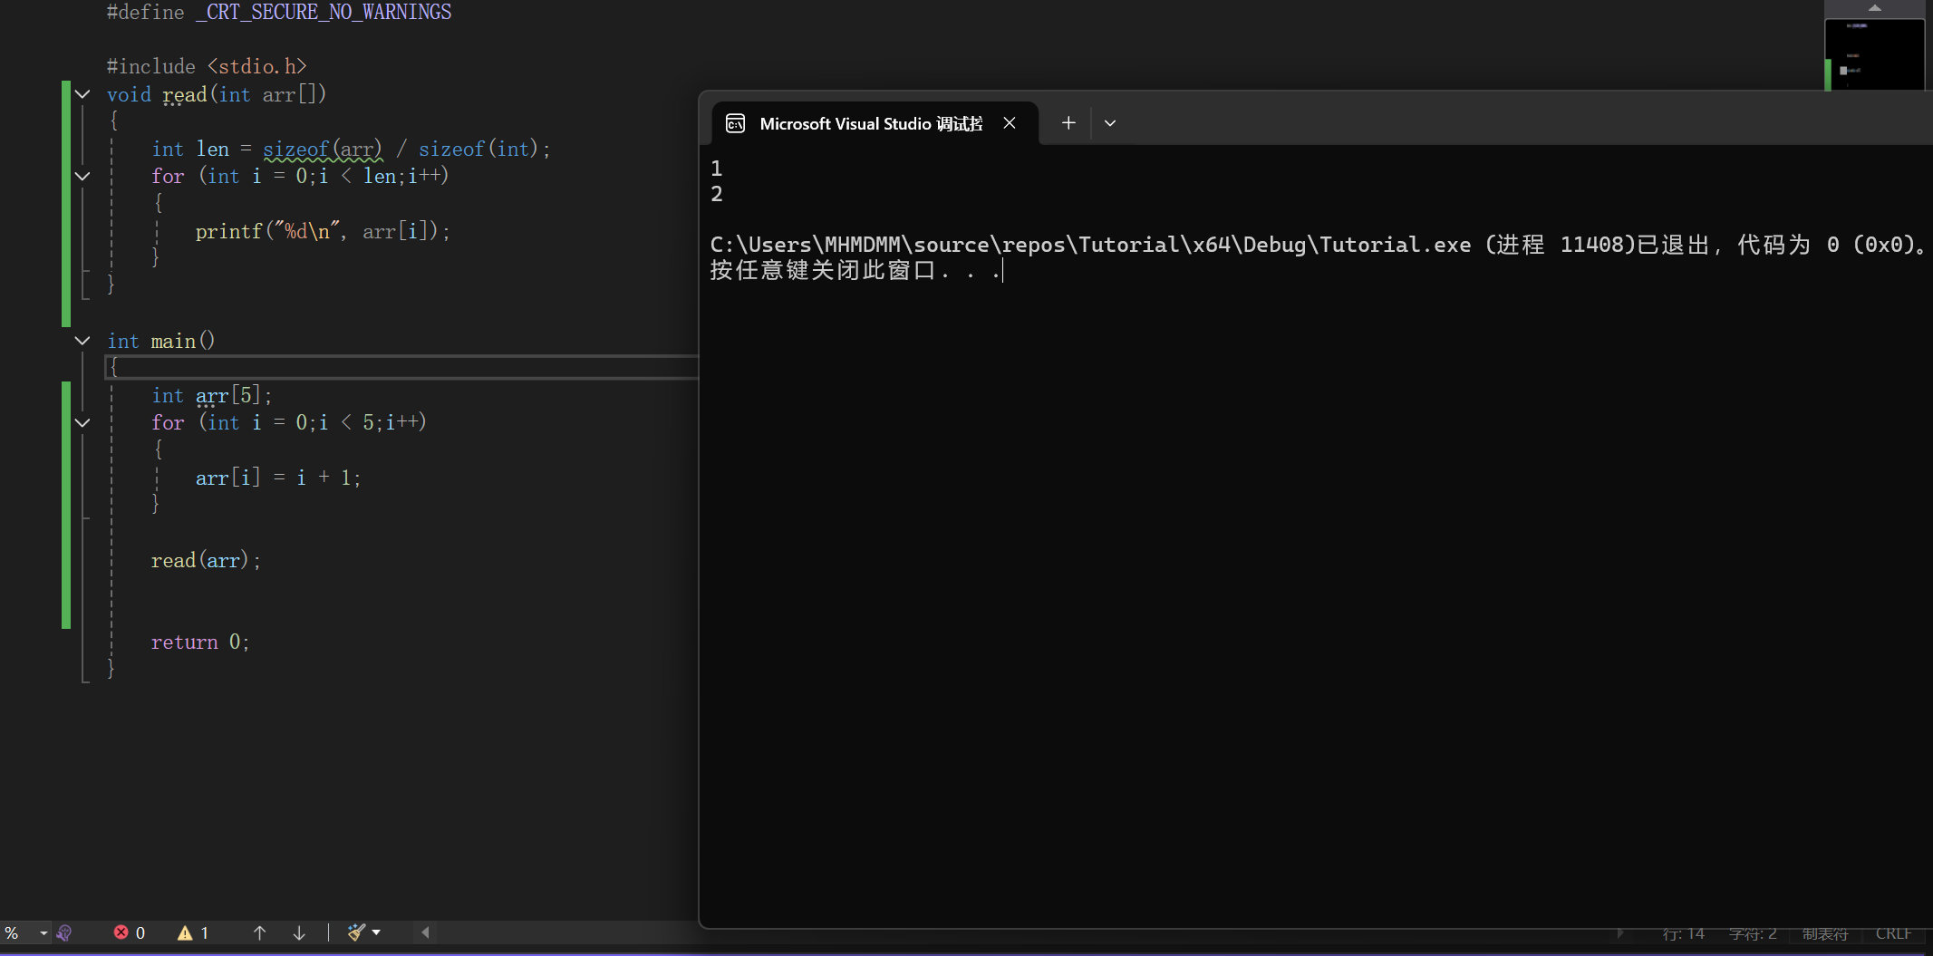
Task: Click the int main() signature
Action: pyautogui.click(x=161, y=342)
